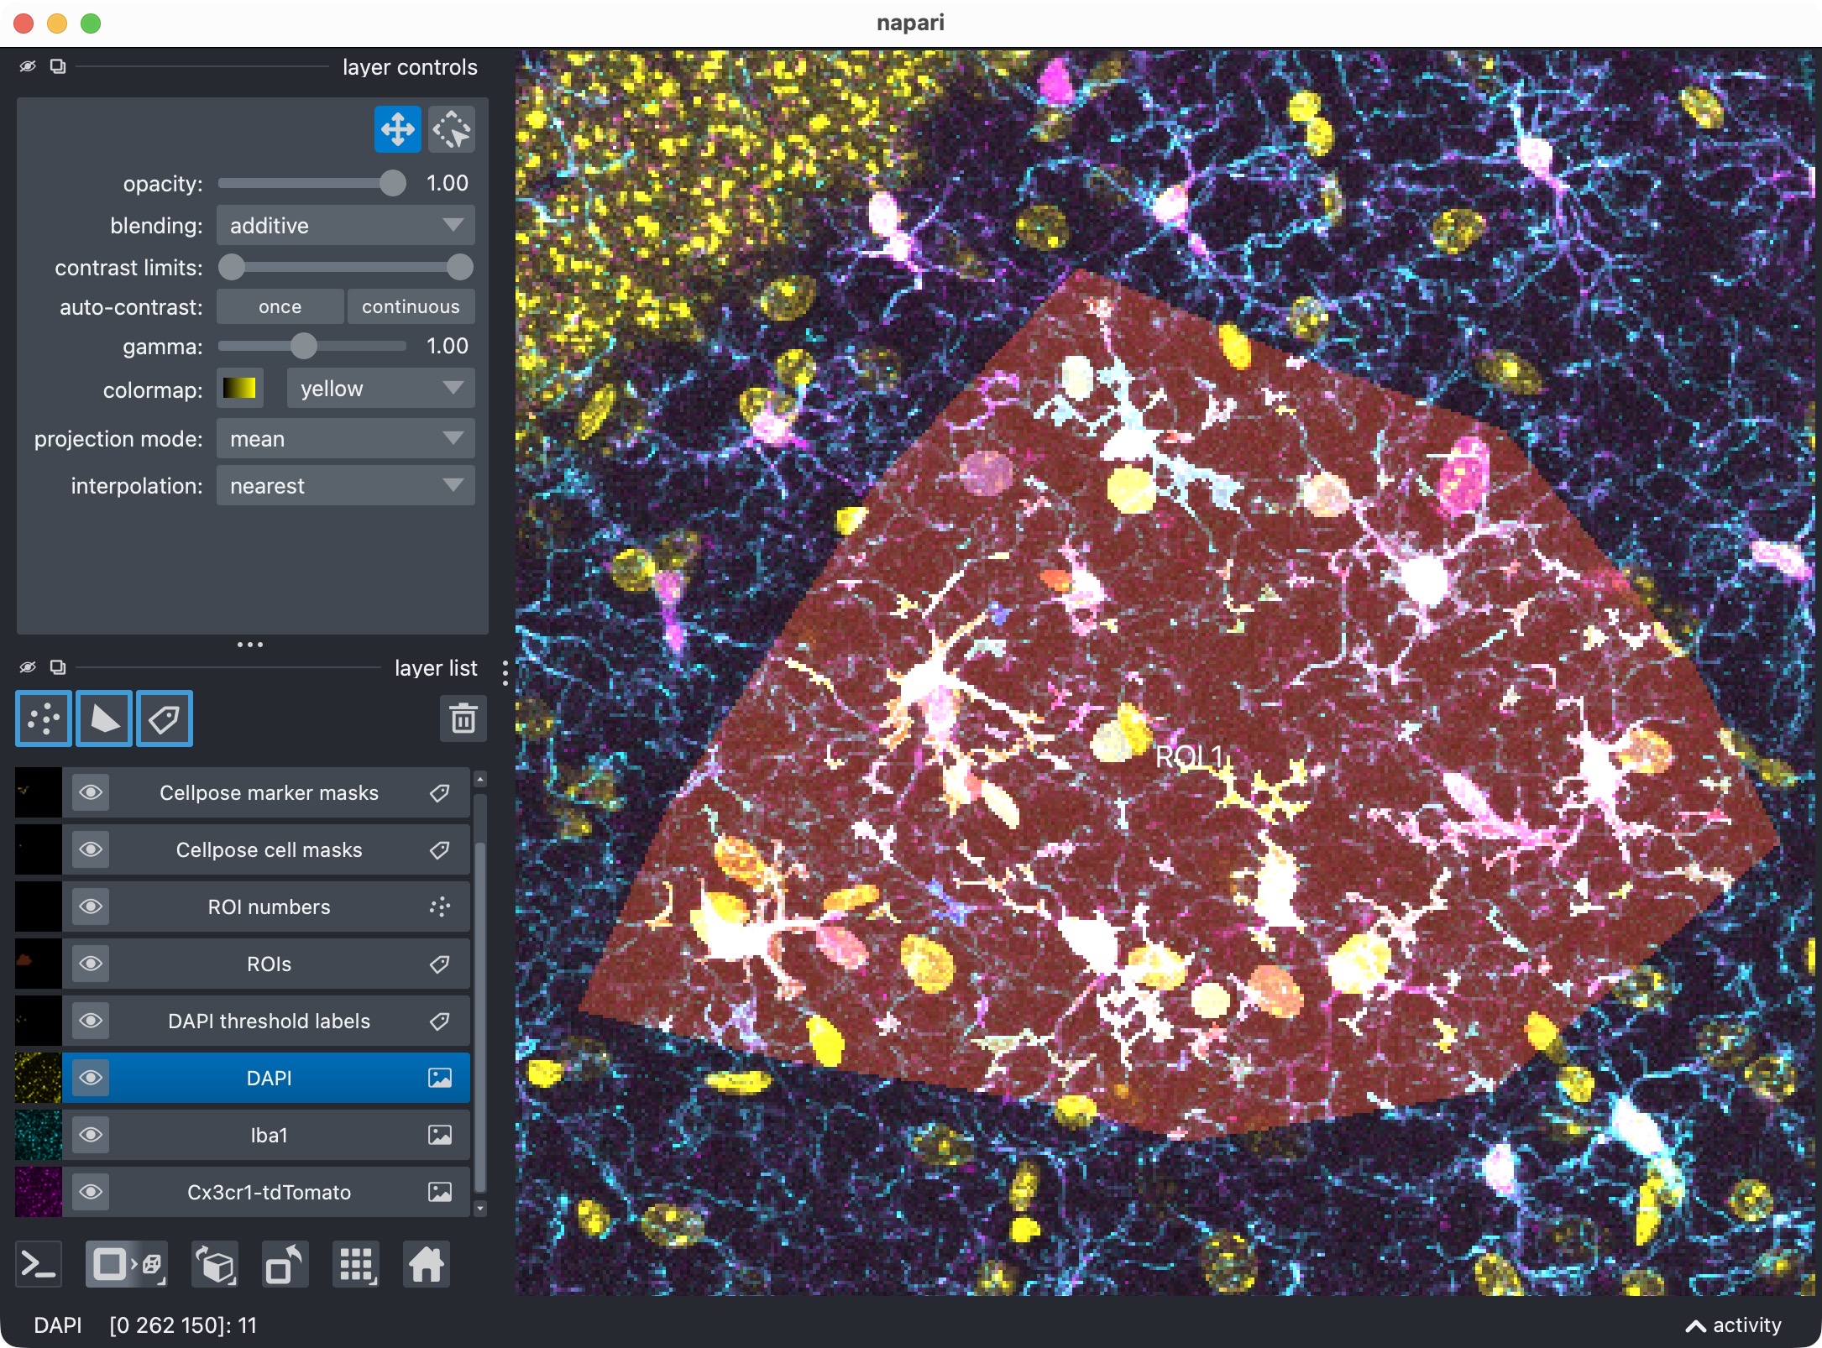Viewport: 1822px width, 1348px height.
Task: Reset view with home icon
Action: tap(427, 1264)
